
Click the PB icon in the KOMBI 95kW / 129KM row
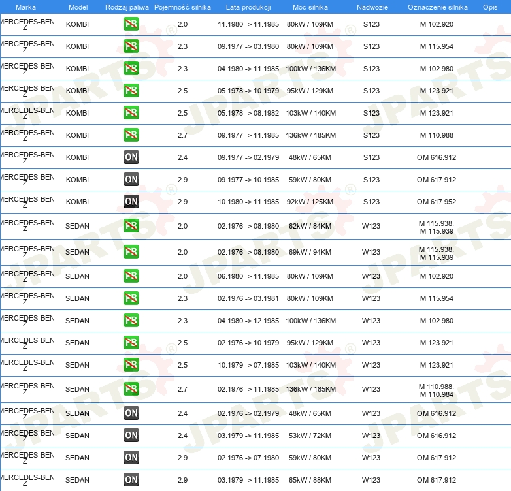[131, 91]
